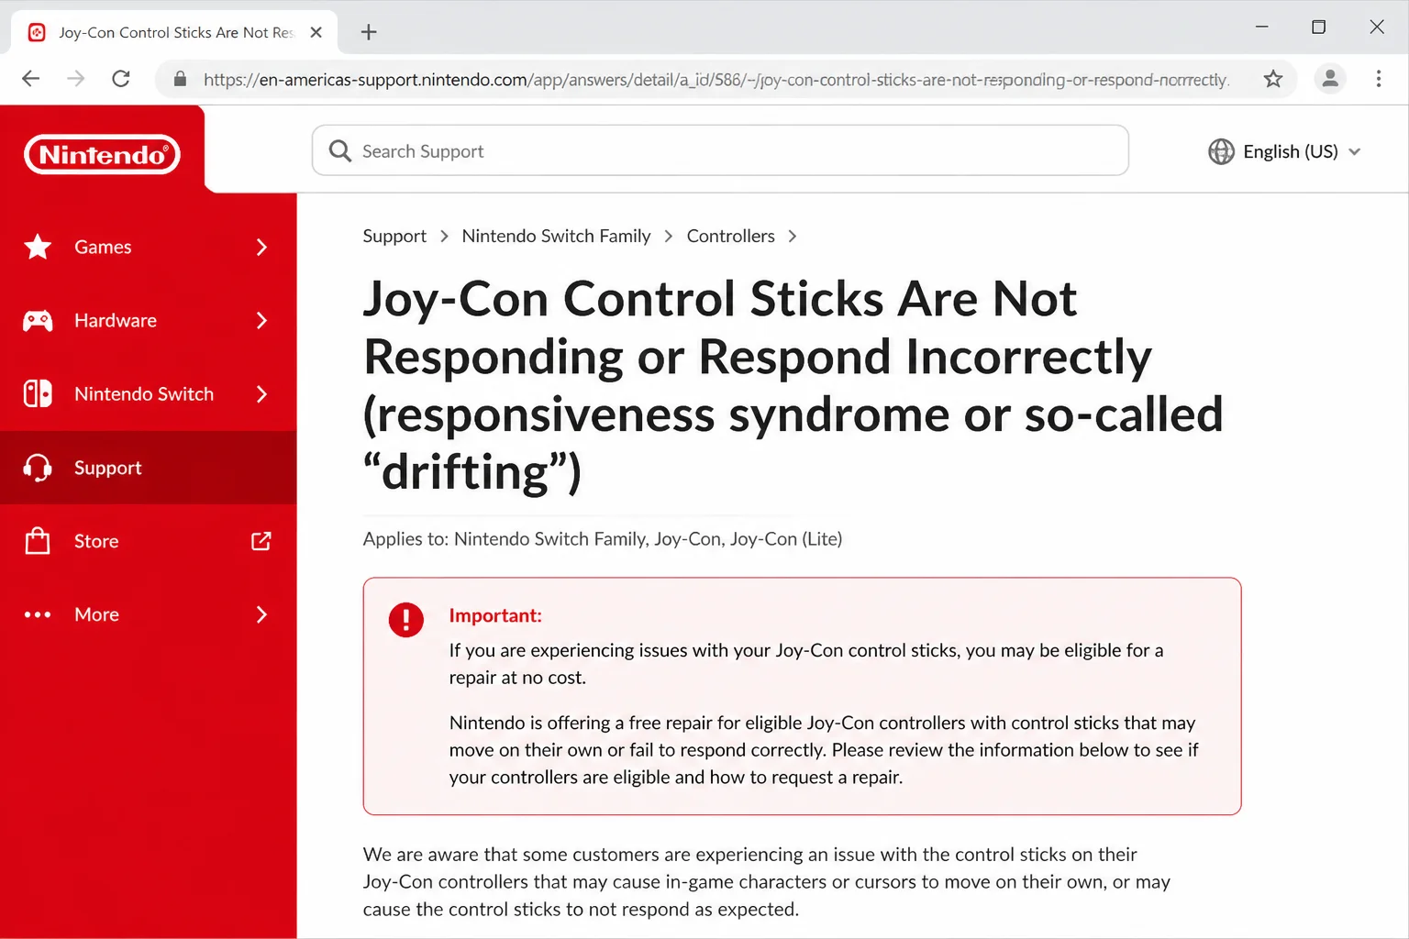Open the English (US) language dropdown arrow
The height and width of the screenshot is (939, 1409).
click(1355, 151)
